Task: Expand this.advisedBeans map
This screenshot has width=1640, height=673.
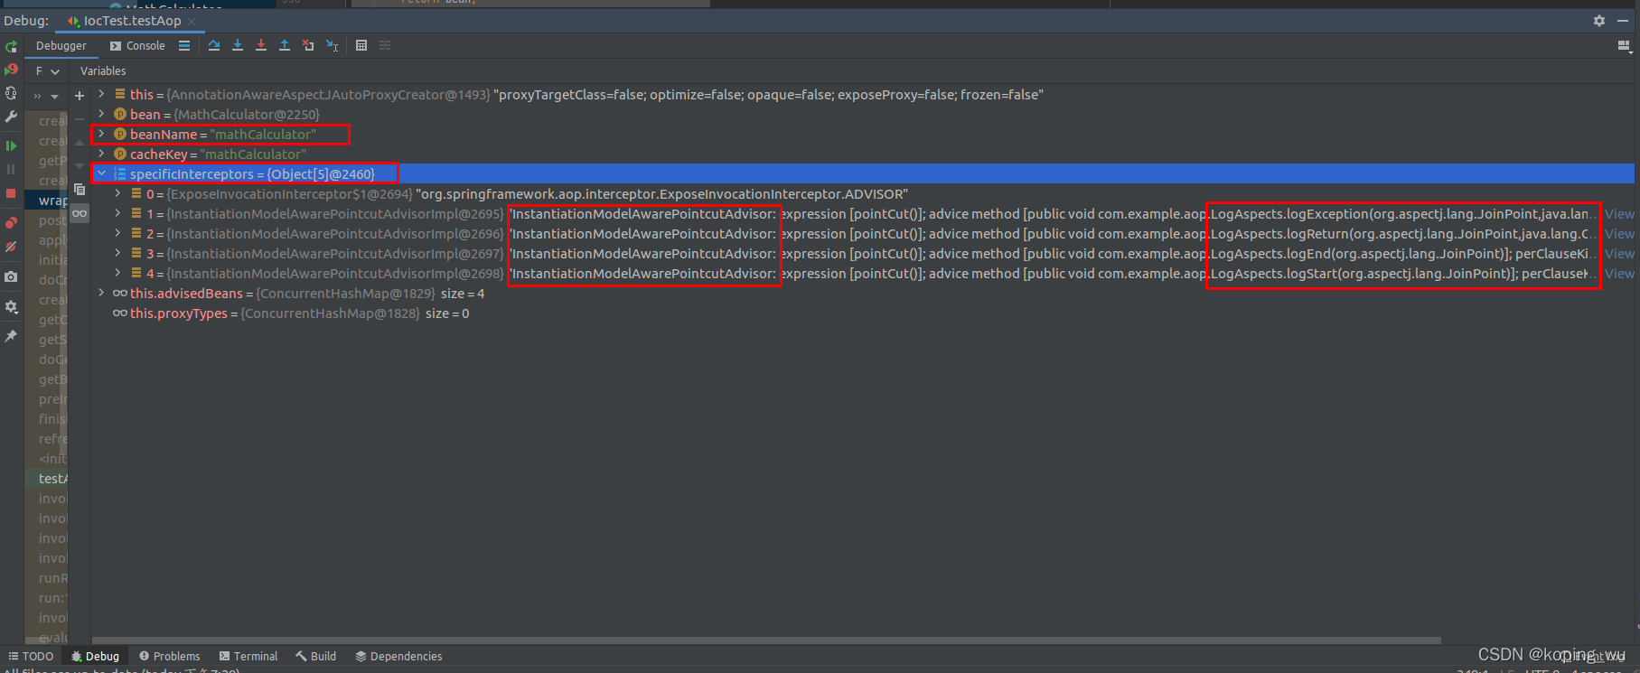Action: [101, 293]
